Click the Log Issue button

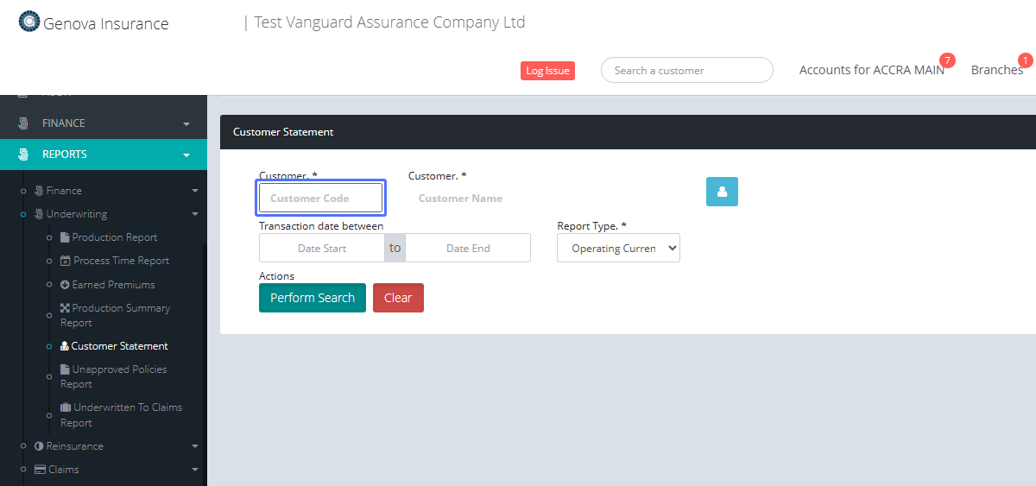[547, 71]
